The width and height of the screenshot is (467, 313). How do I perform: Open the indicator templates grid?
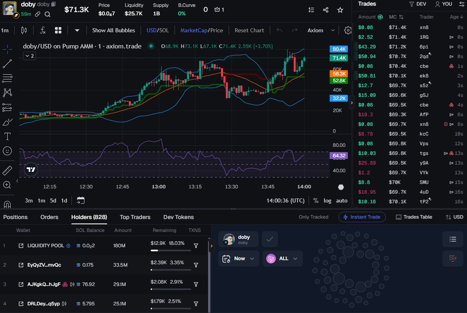(x=58, y=30)
